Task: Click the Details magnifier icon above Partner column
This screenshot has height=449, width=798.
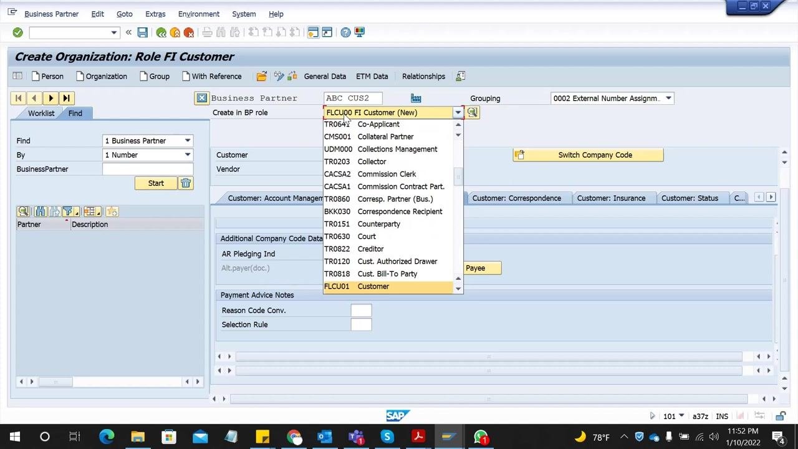Action: (x=24, y=211)
